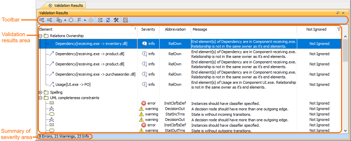Click the Spelling folder icon
Viewport: 351px width, 141px height.
[x=46, y=92]
